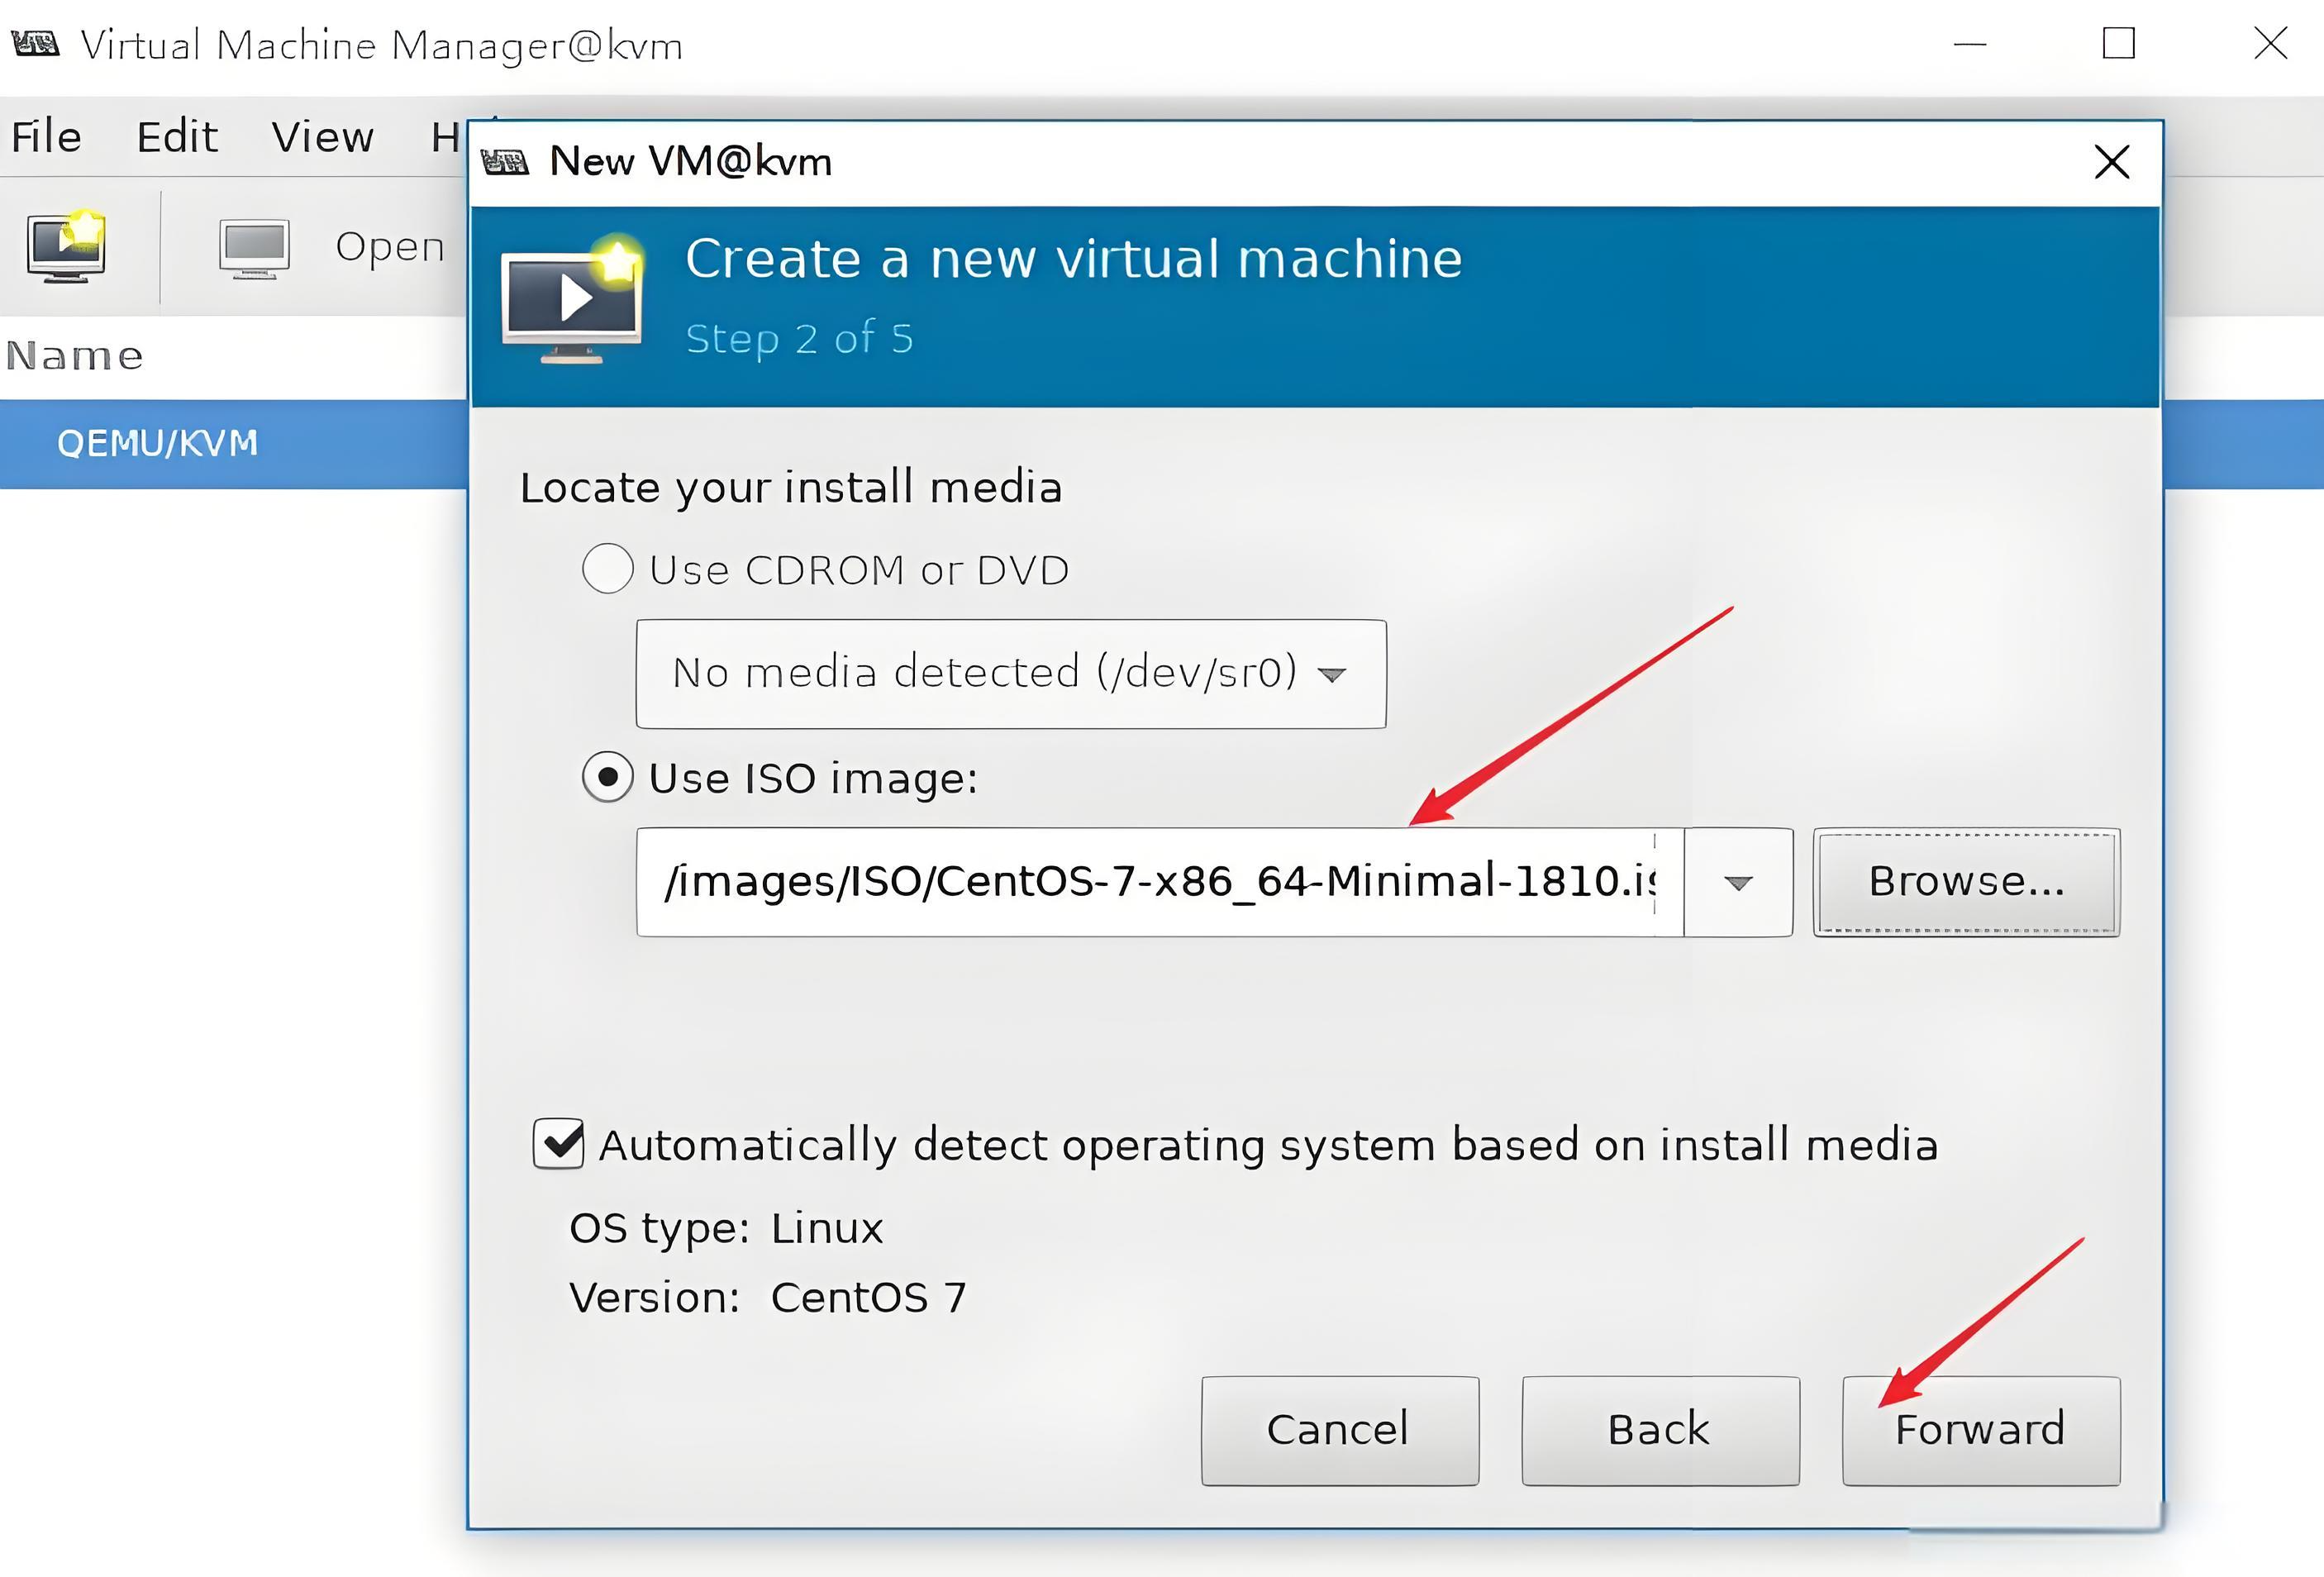Expand the ISO image path dropdown arrow
Screen dimensions: 2324x1577
click(x=1738, y=882)
